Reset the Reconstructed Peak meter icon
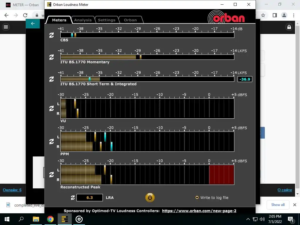300x225 pixels. pos(52,175)
